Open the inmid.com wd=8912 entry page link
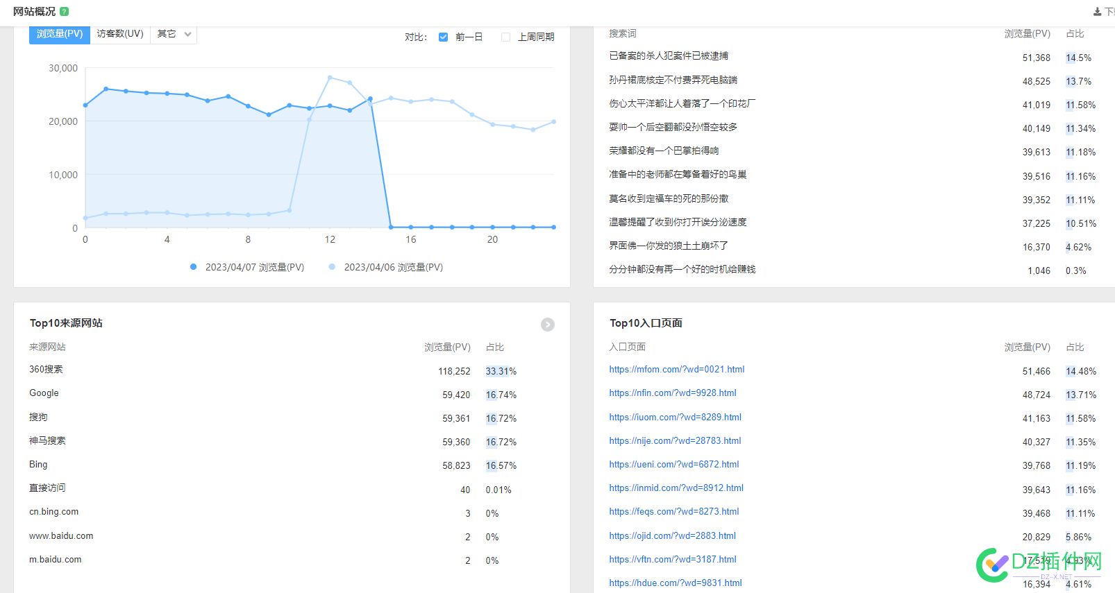This screenshot has height=593, width=1115. 676,488
